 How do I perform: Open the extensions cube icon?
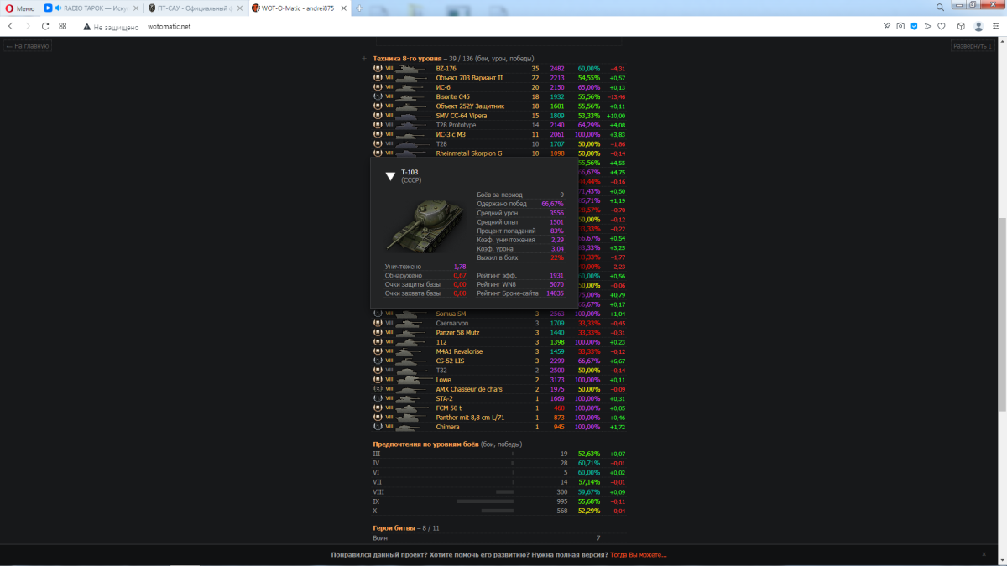963,26
